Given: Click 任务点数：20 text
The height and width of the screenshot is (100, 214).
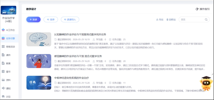Looking at the screenshot, I should point(119,61).
